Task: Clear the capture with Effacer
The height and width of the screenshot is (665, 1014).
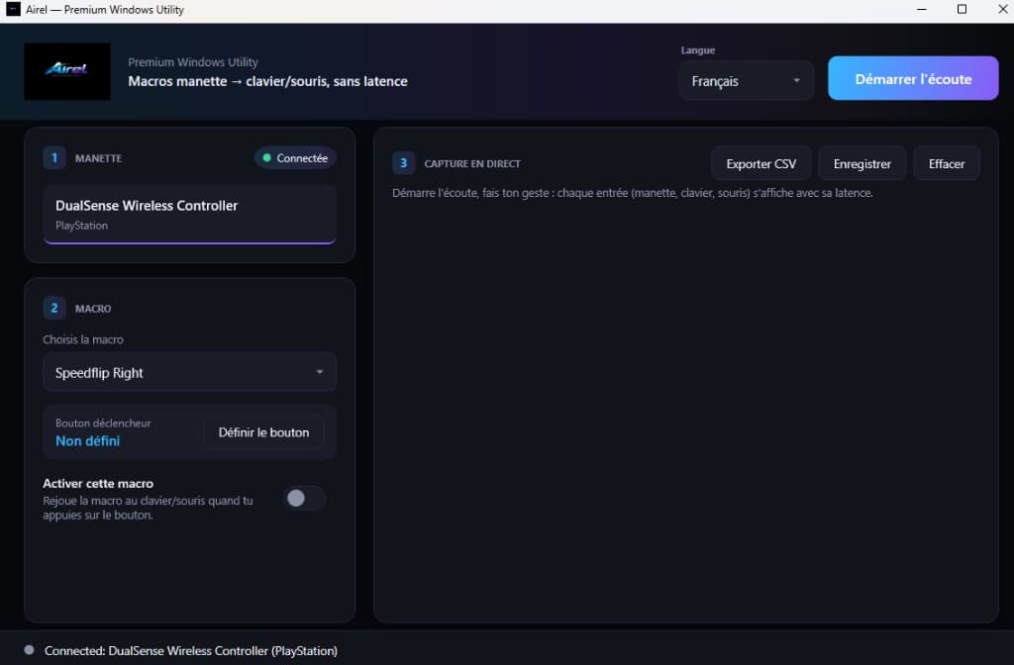Action: 946,163
